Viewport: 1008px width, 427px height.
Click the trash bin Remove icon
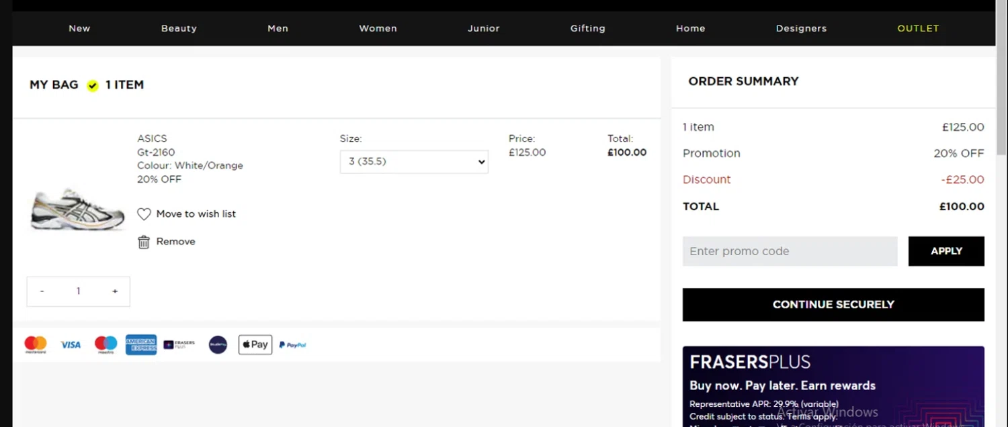[144, 242]
